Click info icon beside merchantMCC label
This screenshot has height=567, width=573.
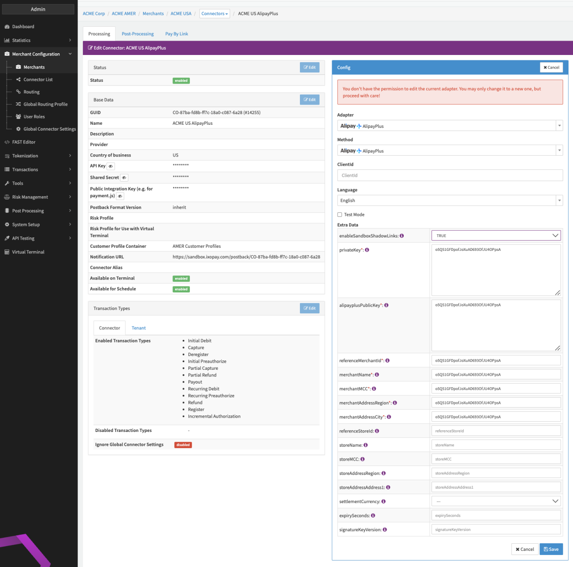pos(374,389)
